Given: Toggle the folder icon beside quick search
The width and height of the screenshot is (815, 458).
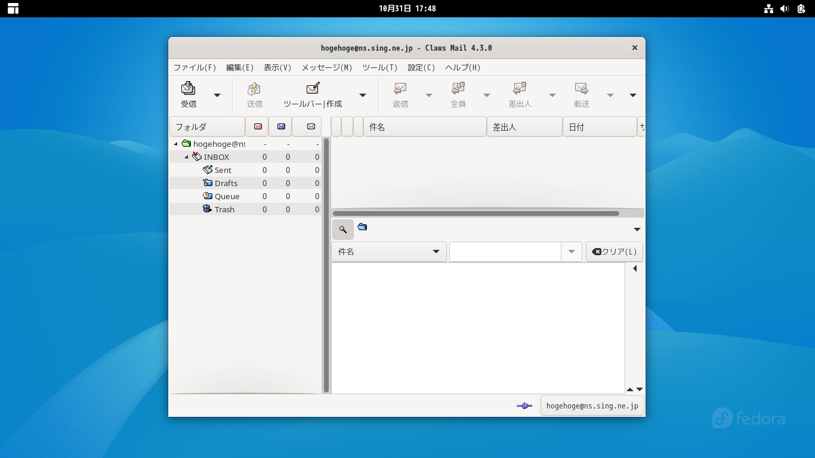Looking at the screenshot, I should 362,227.
